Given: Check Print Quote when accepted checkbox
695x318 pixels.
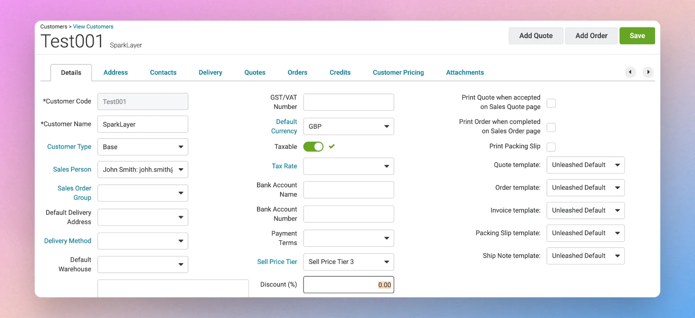Looking at the screenshot, I should 551,103.
